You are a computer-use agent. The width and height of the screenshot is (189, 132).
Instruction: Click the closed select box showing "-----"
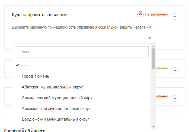tap(81, 38)
